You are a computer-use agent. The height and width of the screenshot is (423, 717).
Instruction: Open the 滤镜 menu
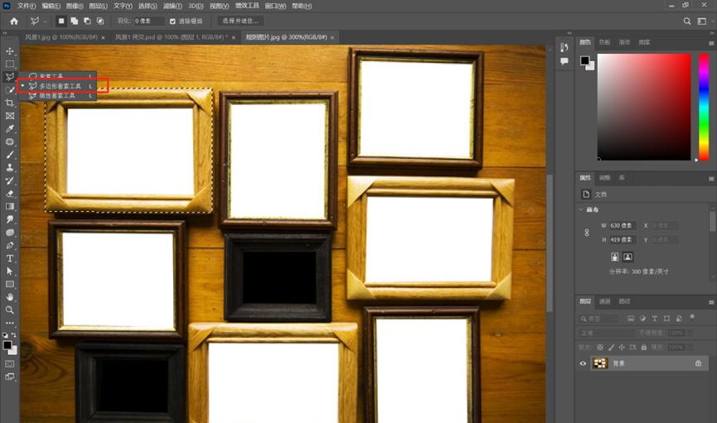(172, 6)
